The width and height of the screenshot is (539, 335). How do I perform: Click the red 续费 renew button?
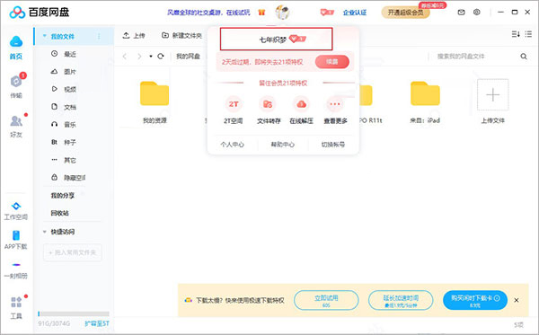tap(332, 62)
